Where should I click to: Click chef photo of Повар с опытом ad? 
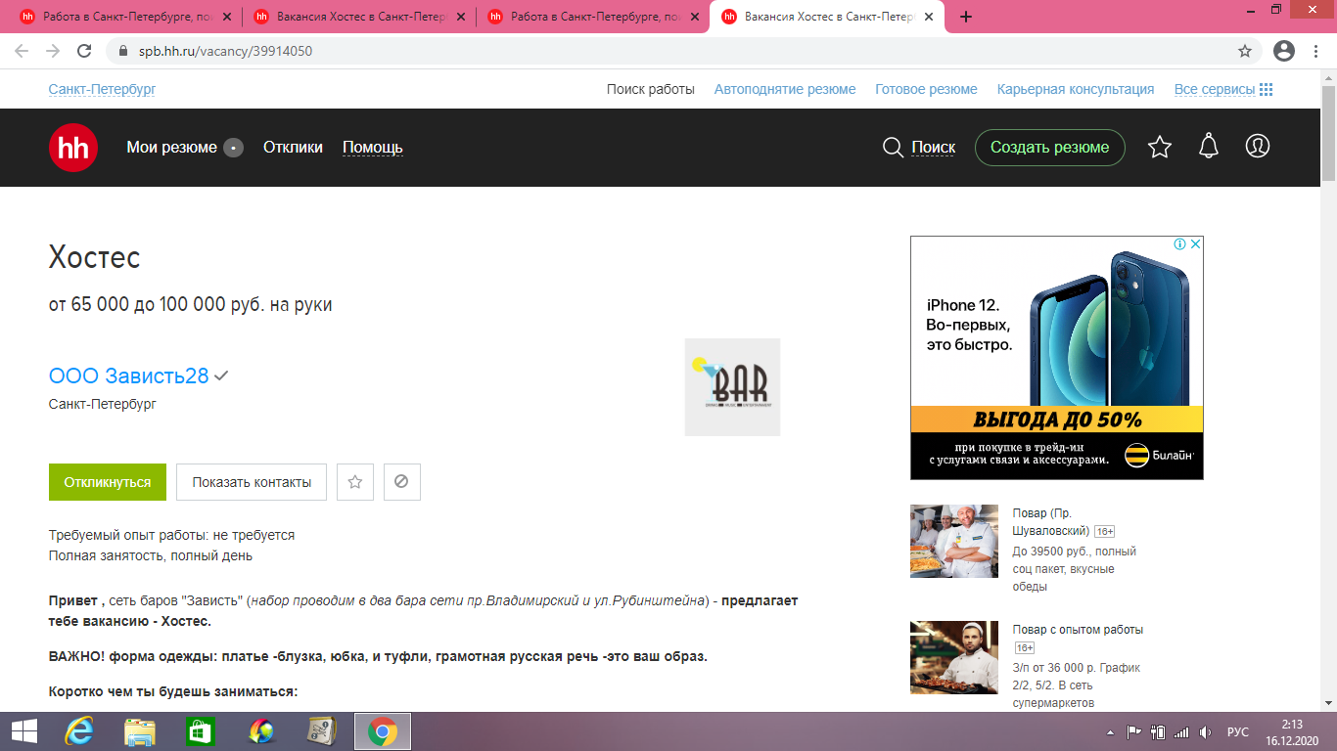pos(954,658)
